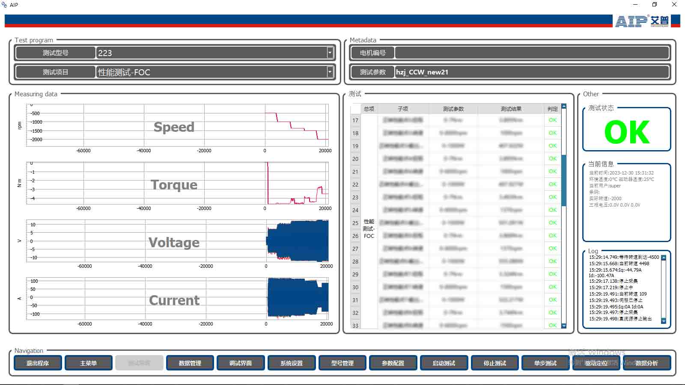
Task: Click the results table vertical scrollbar thumb
Action: coord(564,180)
